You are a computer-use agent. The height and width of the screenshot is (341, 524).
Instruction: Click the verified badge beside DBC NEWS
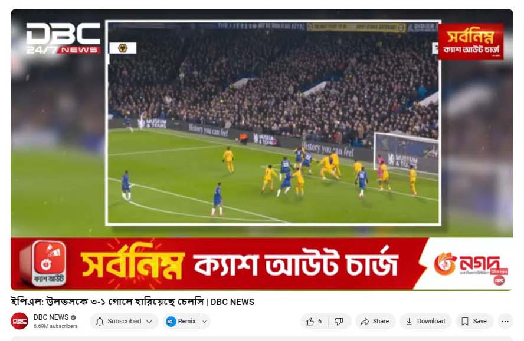[x=73, y=317]
